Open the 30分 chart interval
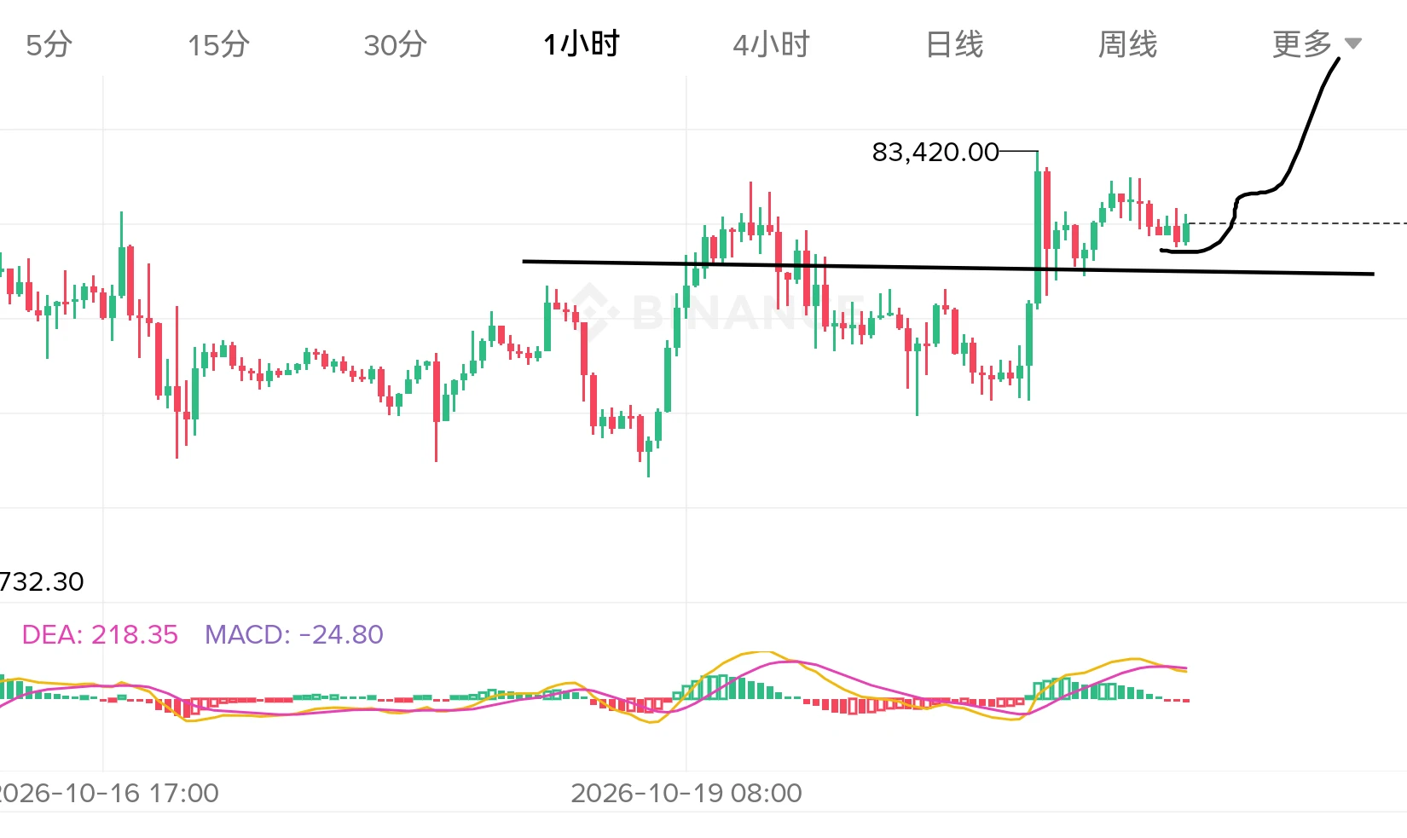The image size is (1407, 838). [395, 44]
